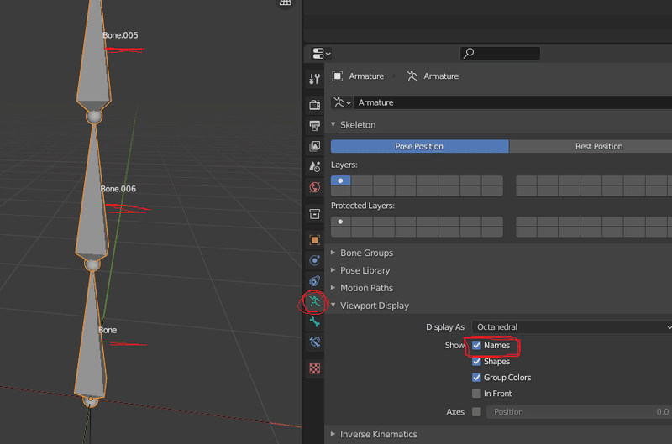Open the Object Constraints properties tab
The height and width of the screenshot is (444, 672).
coord(314,281)
